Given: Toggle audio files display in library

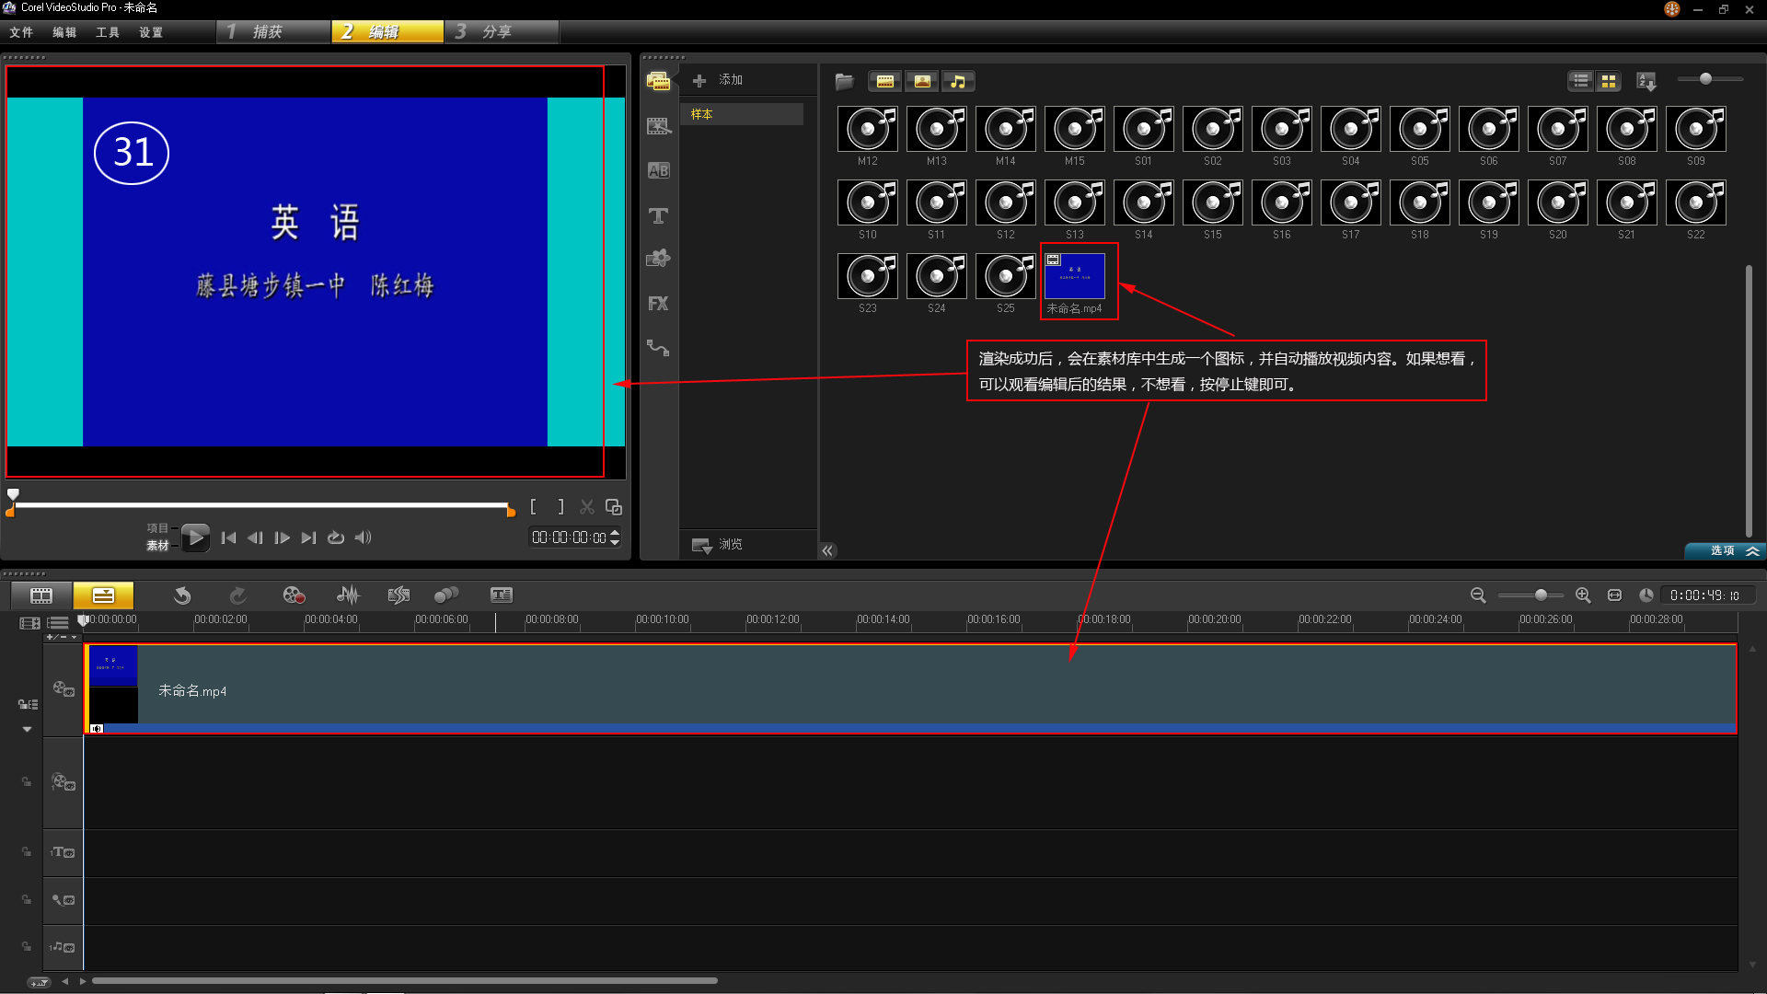Looking at the screenshot, I should pyautogui.click(x=958, y=81).
